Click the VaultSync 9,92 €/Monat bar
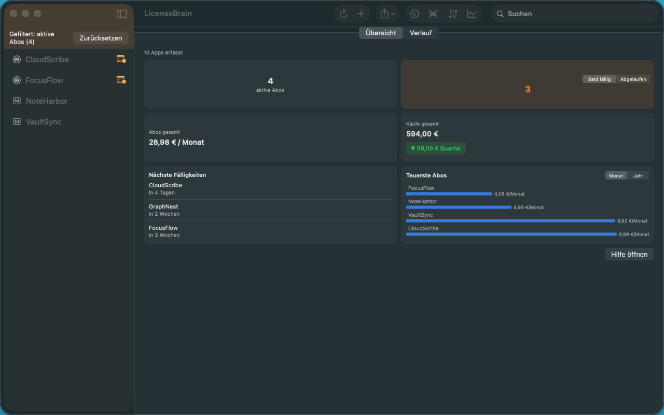Screen dimensions: 664x415 click(x=510, y=220)
